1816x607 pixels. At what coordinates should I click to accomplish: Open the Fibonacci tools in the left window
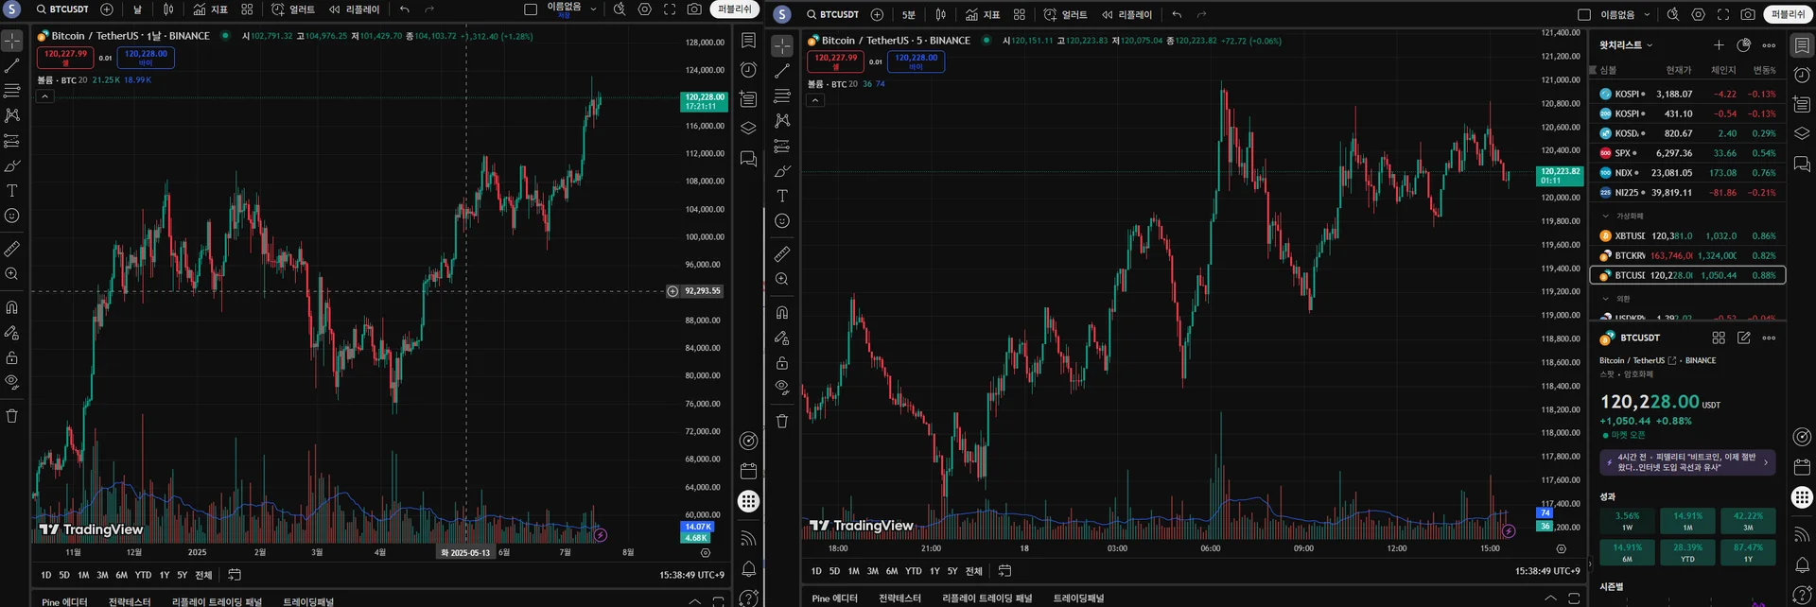point(12,91)
